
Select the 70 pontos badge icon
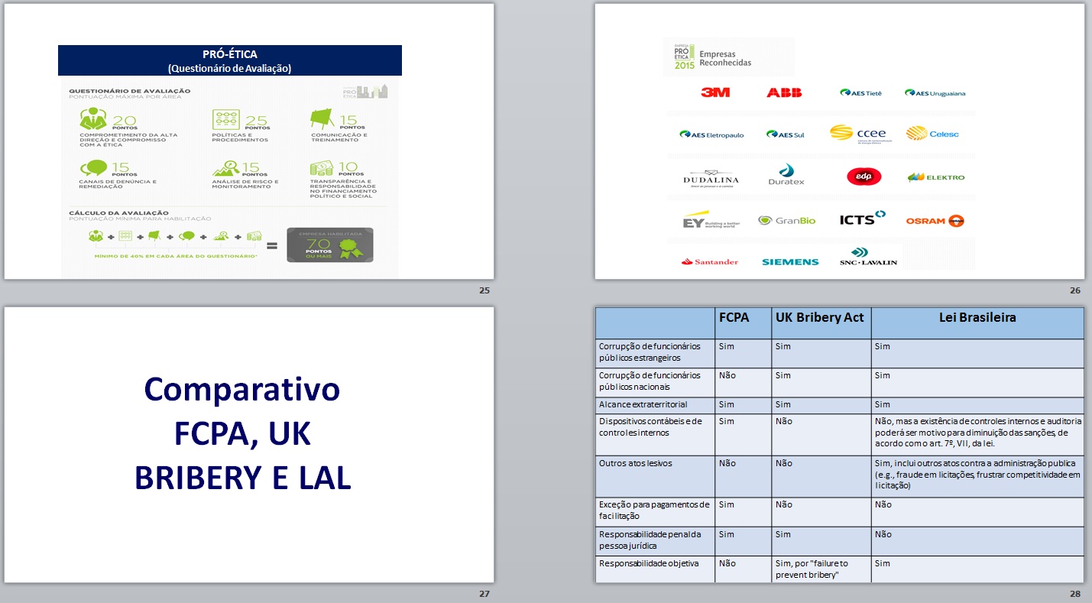pyautogui.click(x=329, y=245)
